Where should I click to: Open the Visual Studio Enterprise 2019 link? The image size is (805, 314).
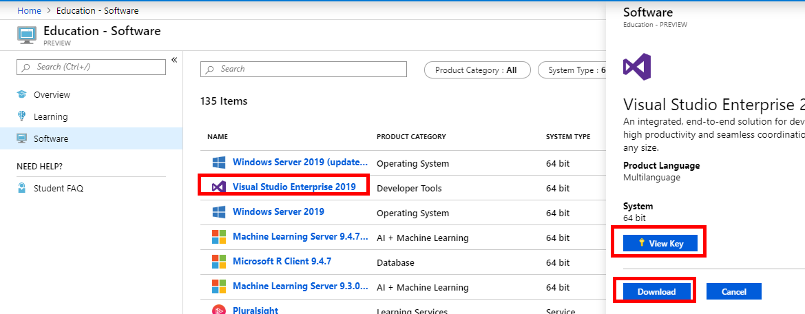tap(294, 187)
